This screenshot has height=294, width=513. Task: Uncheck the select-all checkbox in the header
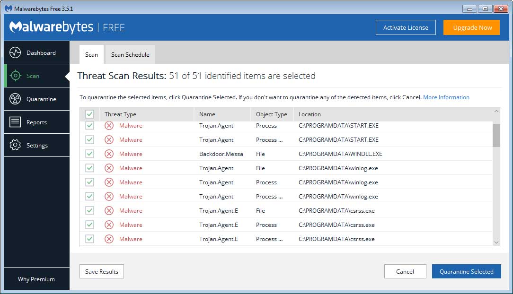click(89, 114)
